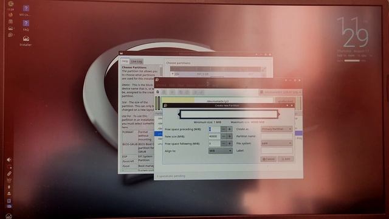Image resolution: width=389 pixels, height=219 pixels.
Task: Click the Cancel button in Create new Partition
Action: [x=268, y=159]
